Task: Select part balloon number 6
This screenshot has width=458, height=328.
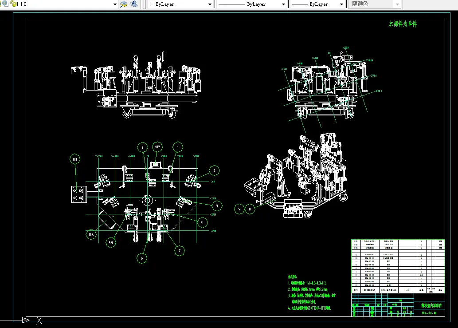Action: point(142,258)
